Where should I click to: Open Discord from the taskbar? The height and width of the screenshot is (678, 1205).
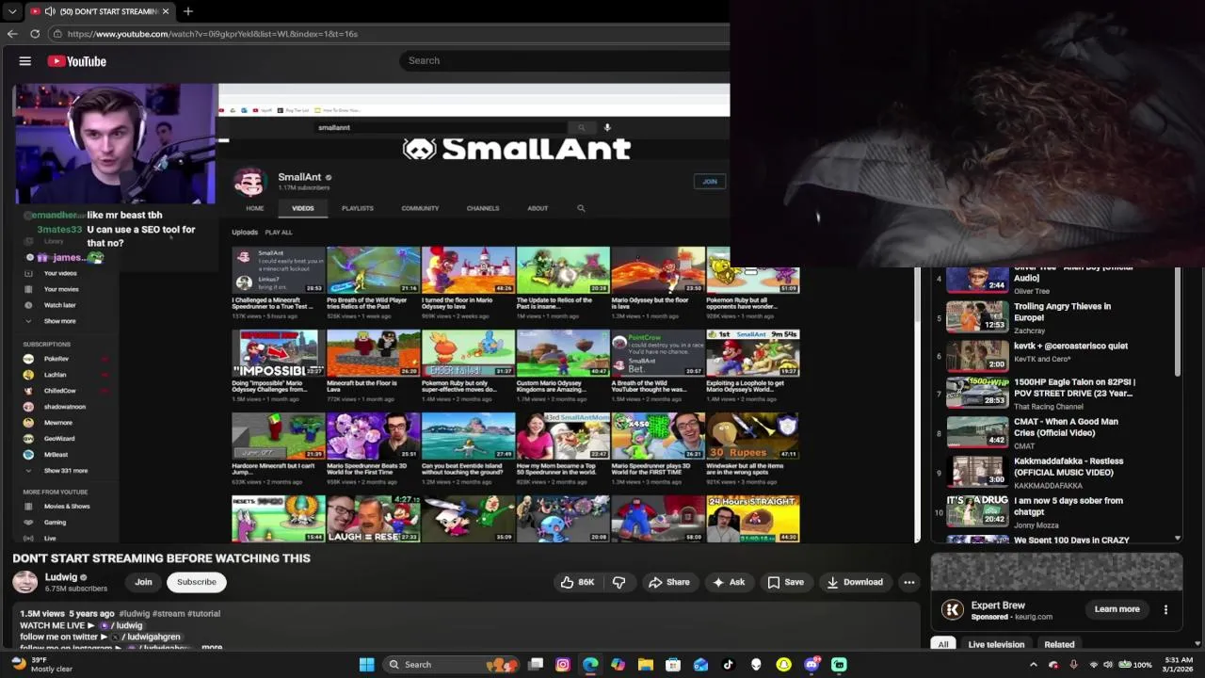(811, 665)
